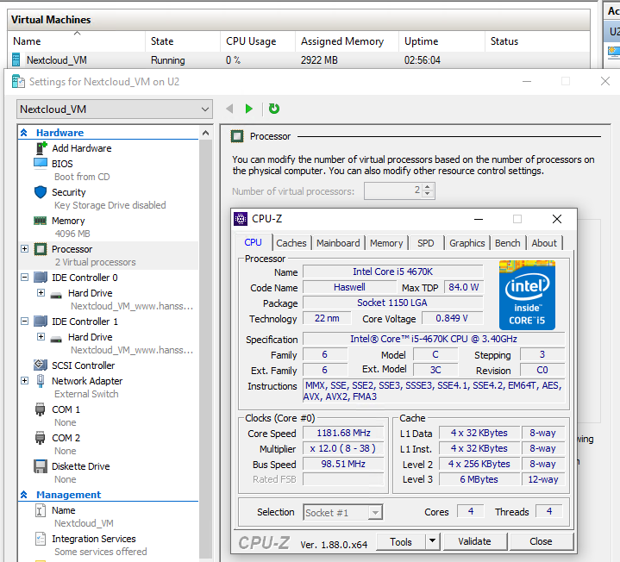Click the Name icon under Management
The height and width of the screenshot is (562, 620).
(41, 510)
